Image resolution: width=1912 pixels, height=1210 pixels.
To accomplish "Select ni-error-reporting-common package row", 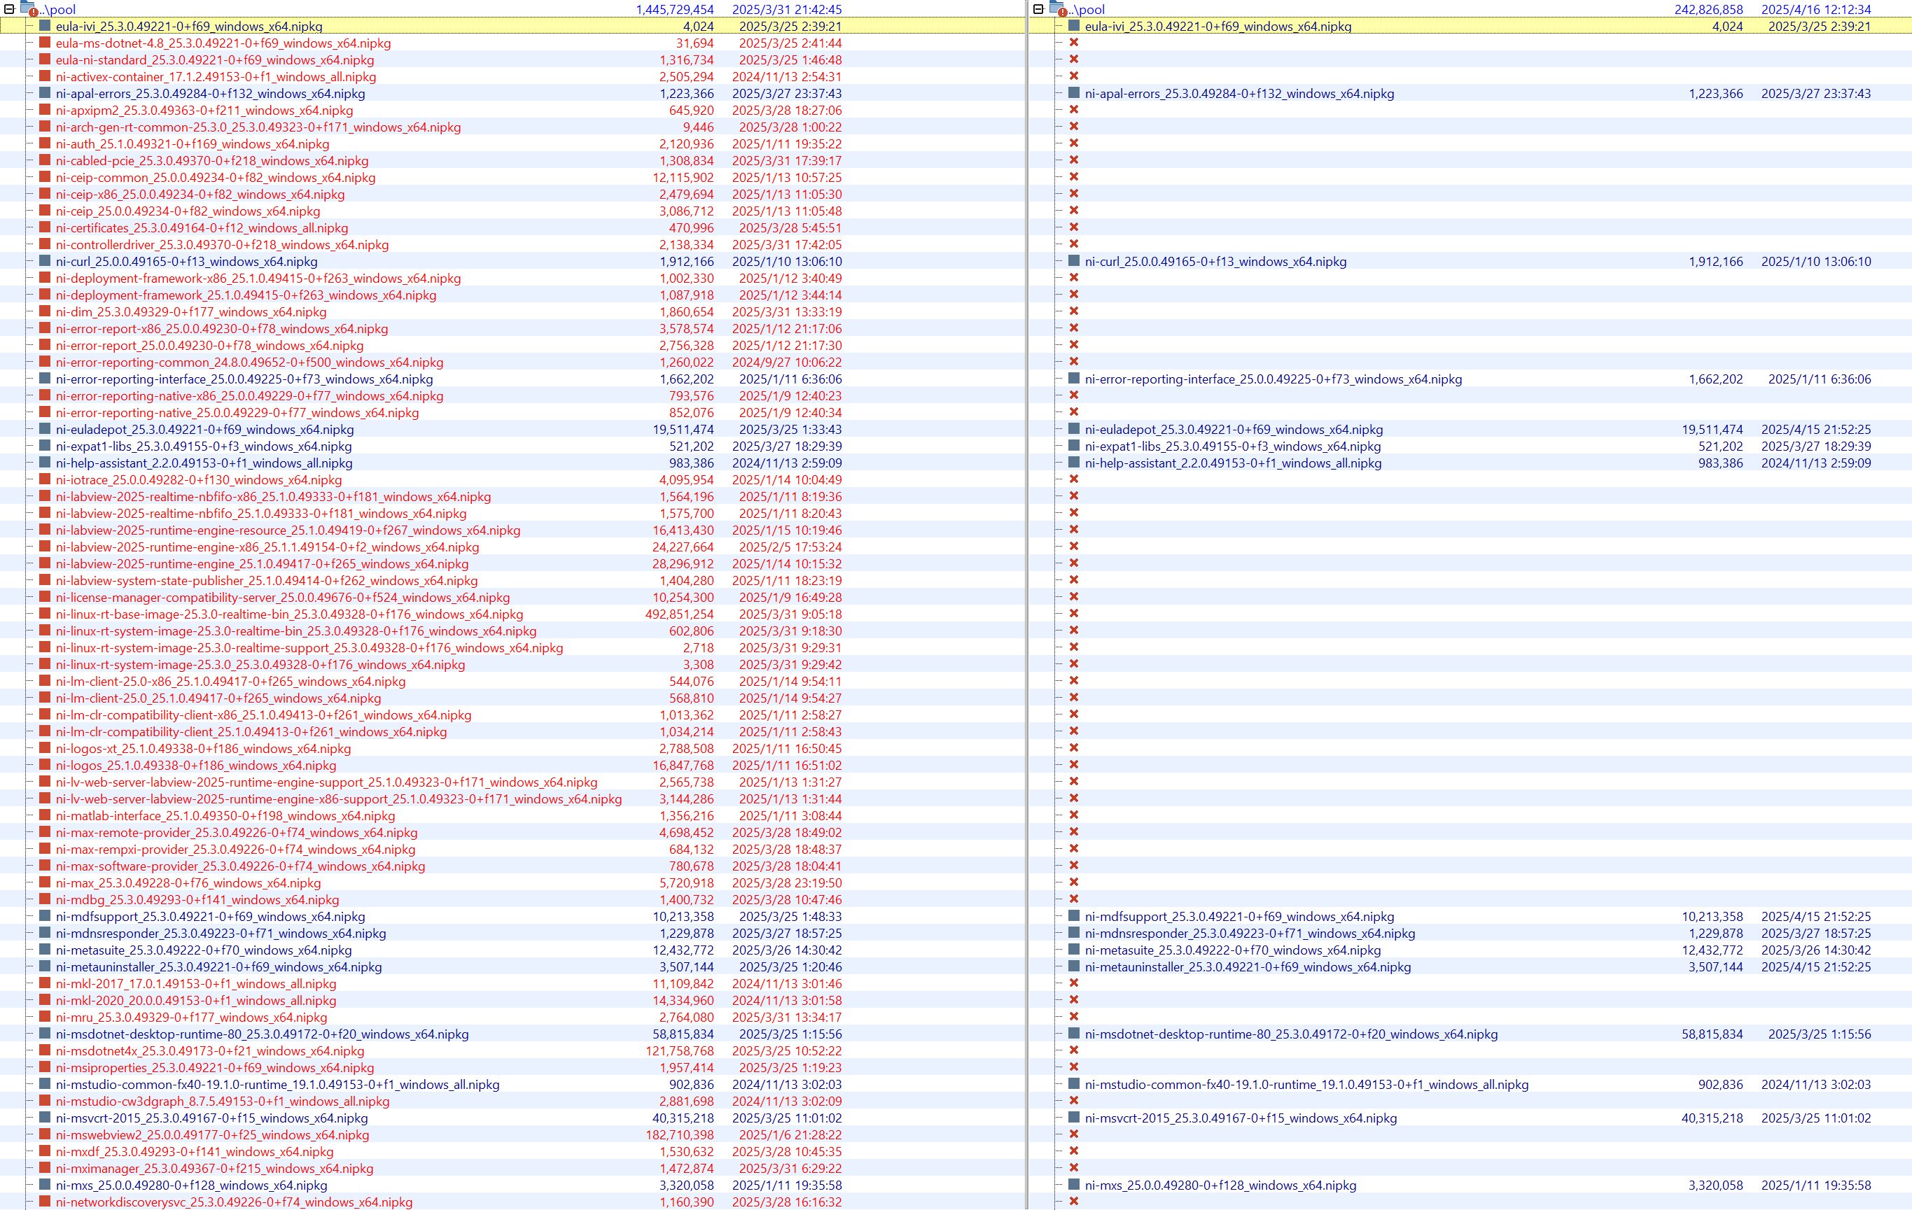I will [249, 362].
